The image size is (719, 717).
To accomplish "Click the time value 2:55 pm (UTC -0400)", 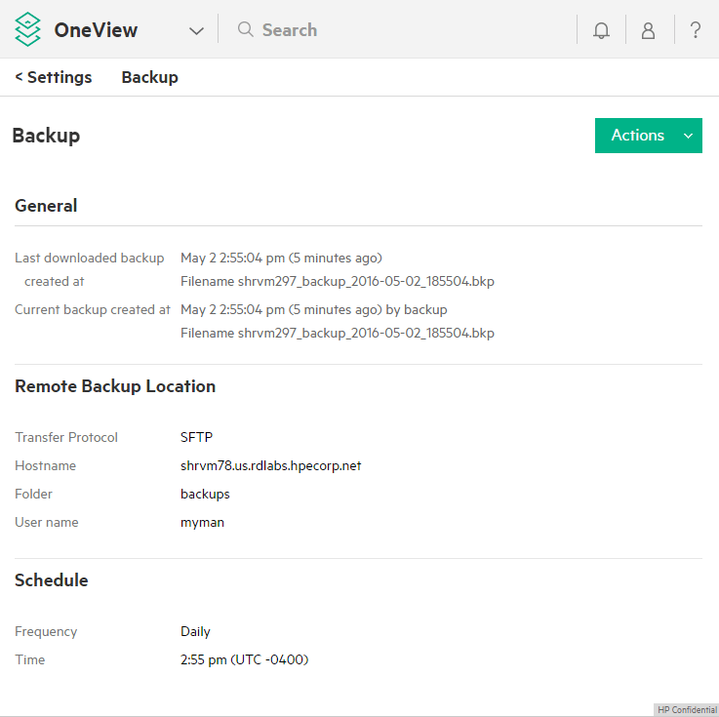I will [245, 659].
